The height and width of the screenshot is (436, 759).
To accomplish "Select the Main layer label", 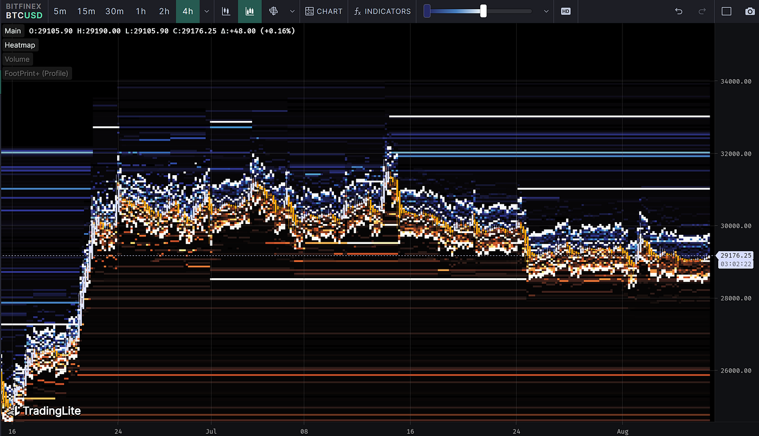I will (x=13, y=31).
